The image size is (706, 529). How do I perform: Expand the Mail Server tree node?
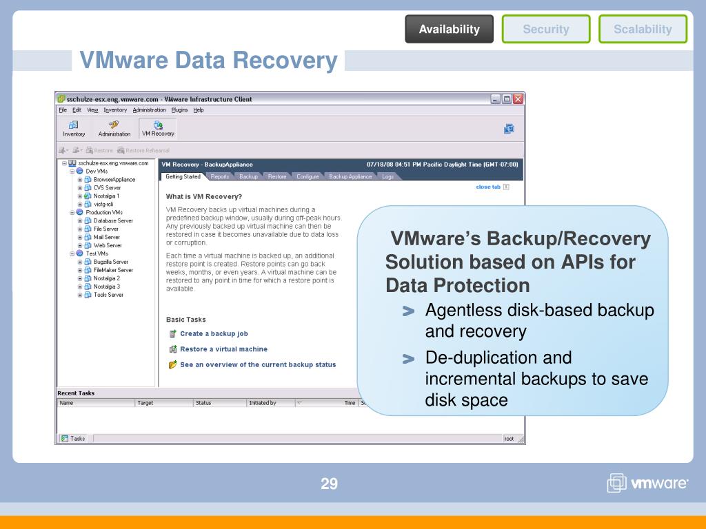point(80,237)
